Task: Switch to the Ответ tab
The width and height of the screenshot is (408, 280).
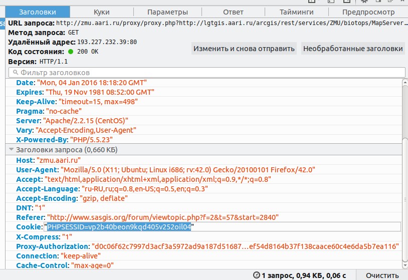Action: 233,12
